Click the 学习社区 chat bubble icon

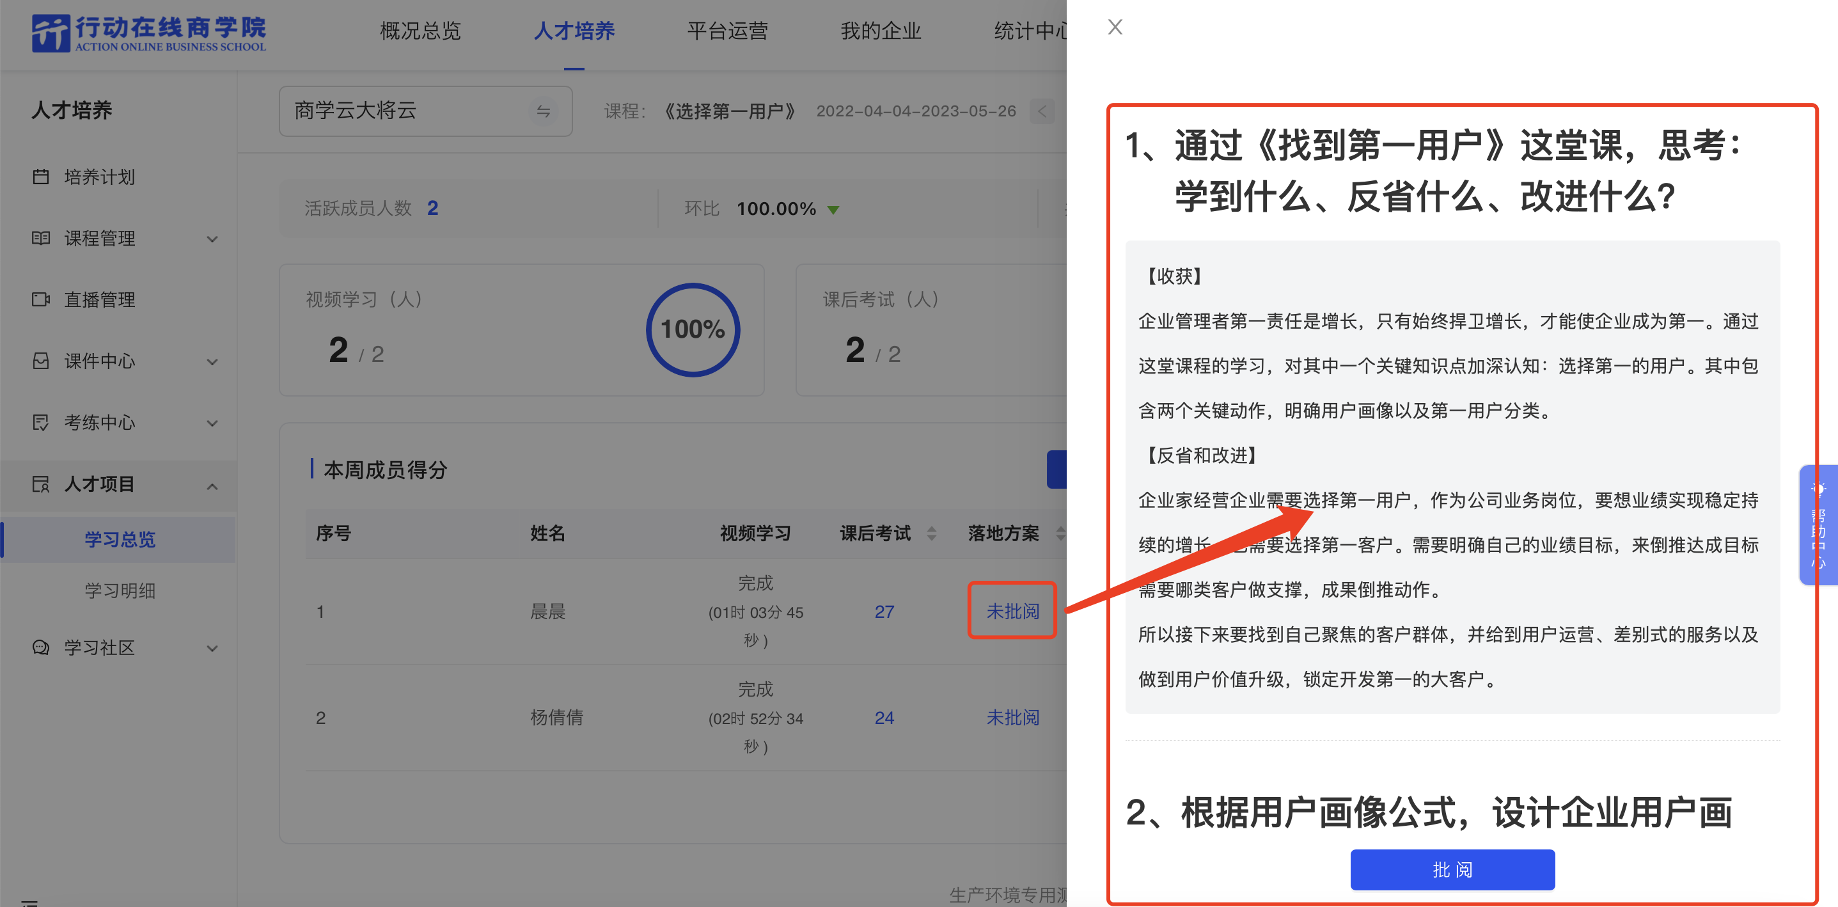(x=41, y=647)
